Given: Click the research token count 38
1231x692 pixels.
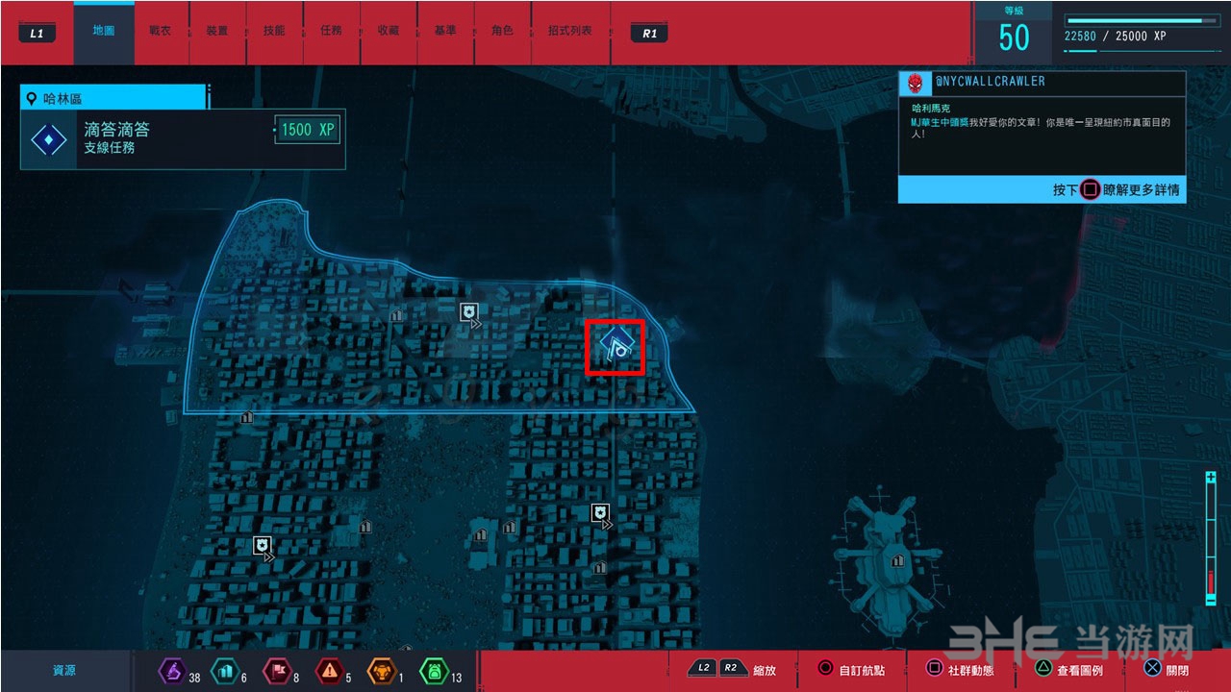Looking at the screenshot, I should (x=194, y=678).
